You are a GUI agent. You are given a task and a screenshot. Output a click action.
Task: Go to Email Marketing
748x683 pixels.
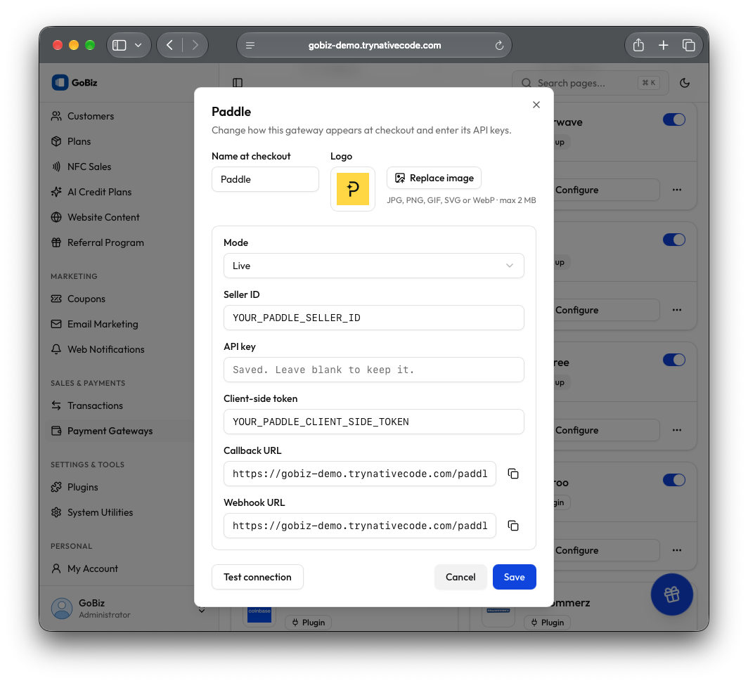pyautogui.click(x=103, y=324)
